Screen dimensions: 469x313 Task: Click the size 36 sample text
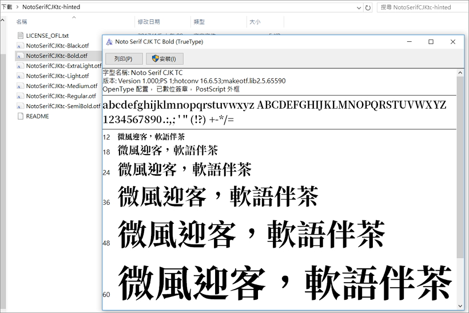point(218,197)
